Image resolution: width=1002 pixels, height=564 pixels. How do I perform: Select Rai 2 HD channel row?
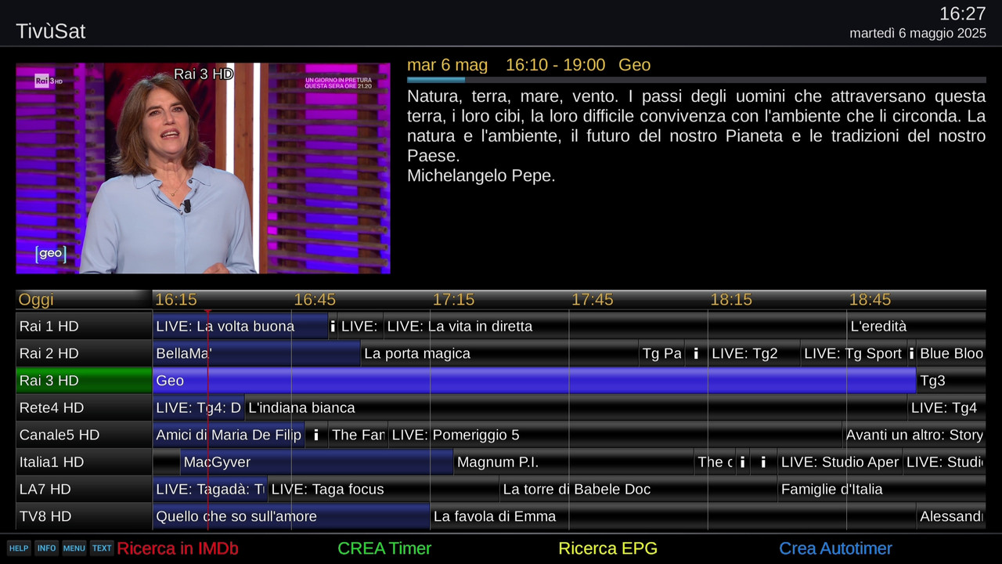84,353
